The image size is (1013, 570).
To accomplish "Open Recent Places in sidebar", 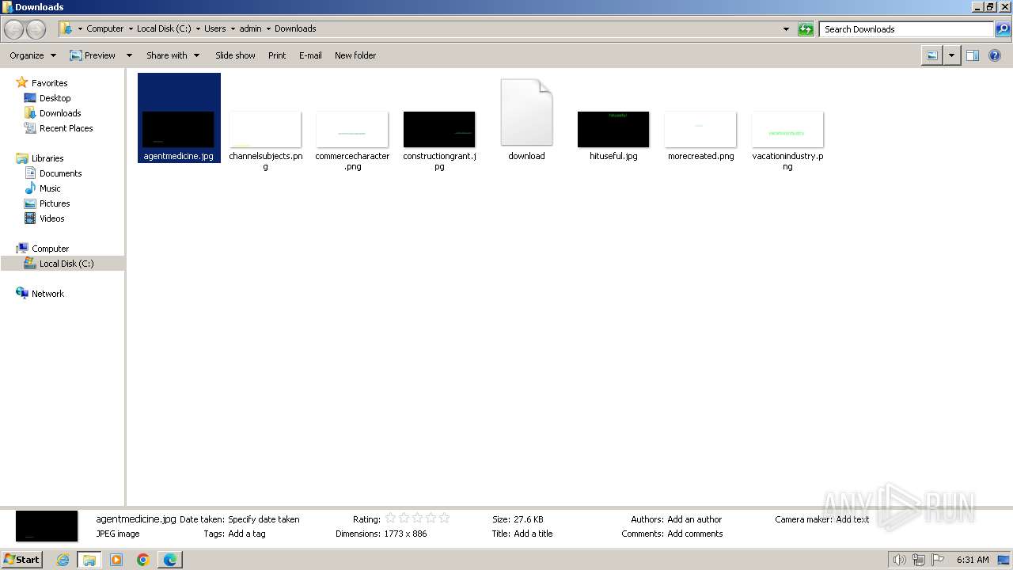I will [66, 128].
